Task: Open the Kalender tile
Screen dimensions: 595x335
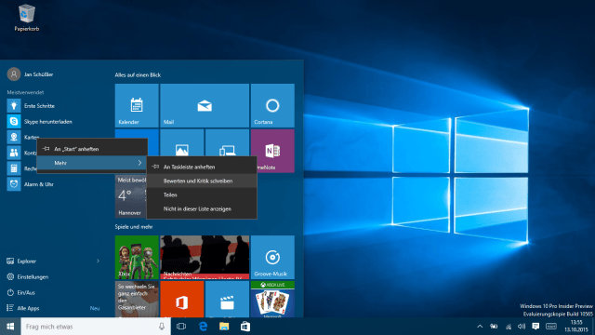Action: pos(137,105)
